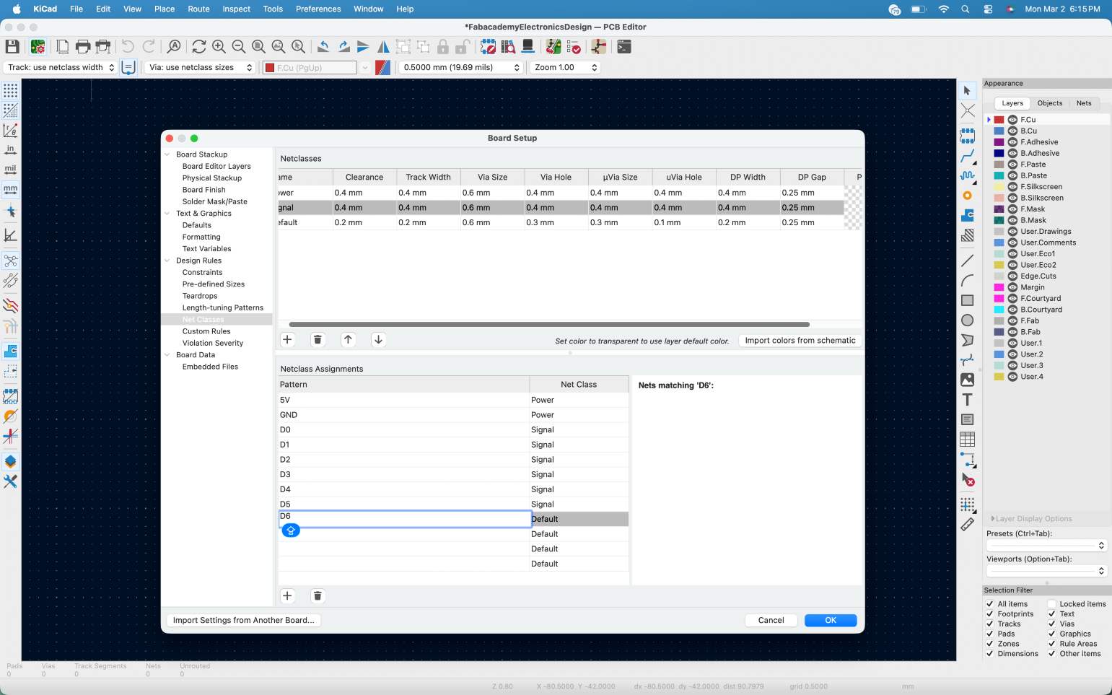The width and height of the screenshot is (1112, 695).
Task: Open the Preferences menu
Action: (x=318, y=9)
